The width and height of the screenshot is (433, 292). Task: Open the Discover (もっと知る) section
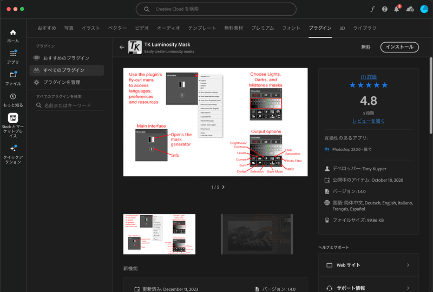coord(13,100)
